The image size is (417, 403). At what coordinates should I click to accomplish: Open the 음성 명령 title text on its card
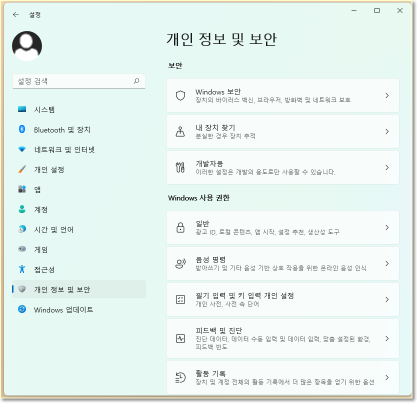click(210, 259)
